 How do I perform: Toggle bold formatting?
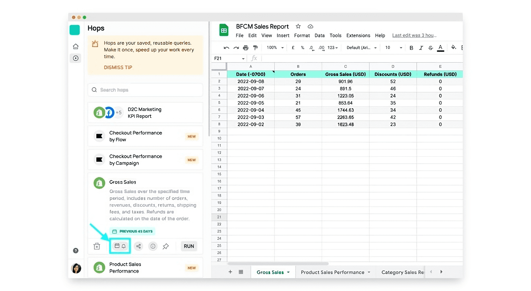(x=412, y=48)
